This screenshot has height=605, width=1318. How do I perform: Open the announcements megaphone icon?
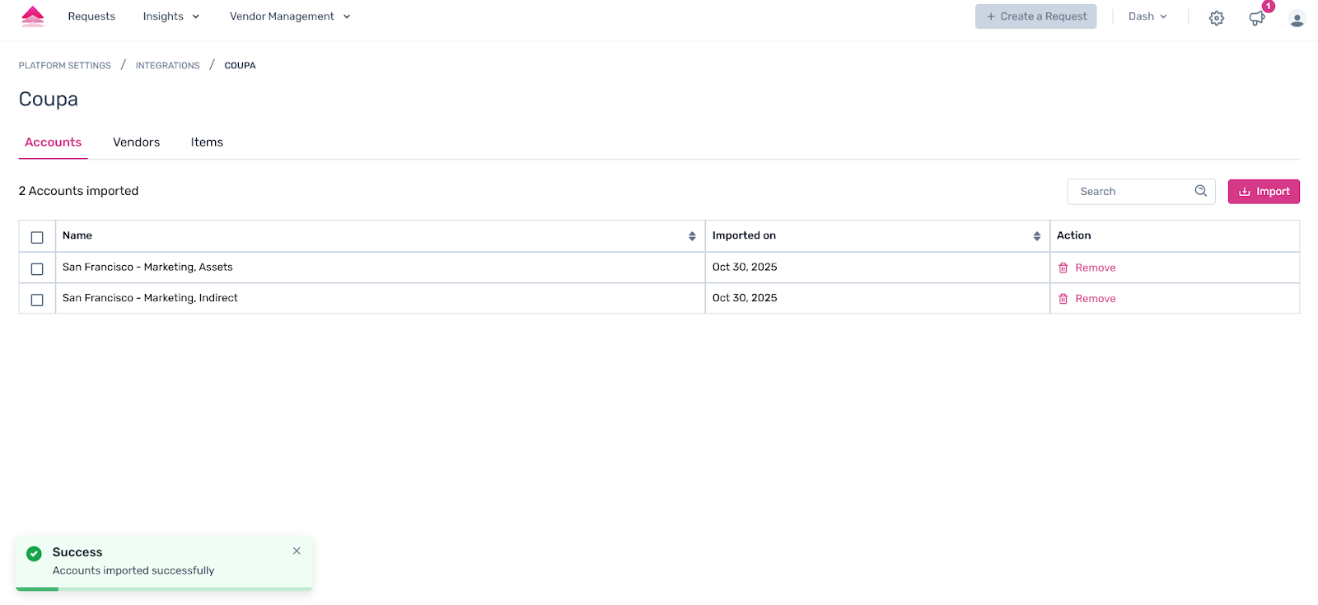(x=1256, y=18)
